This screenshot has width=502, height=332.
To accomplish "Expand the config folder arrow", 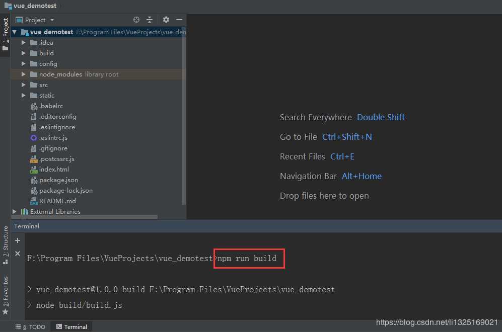I will pos(23,64).
